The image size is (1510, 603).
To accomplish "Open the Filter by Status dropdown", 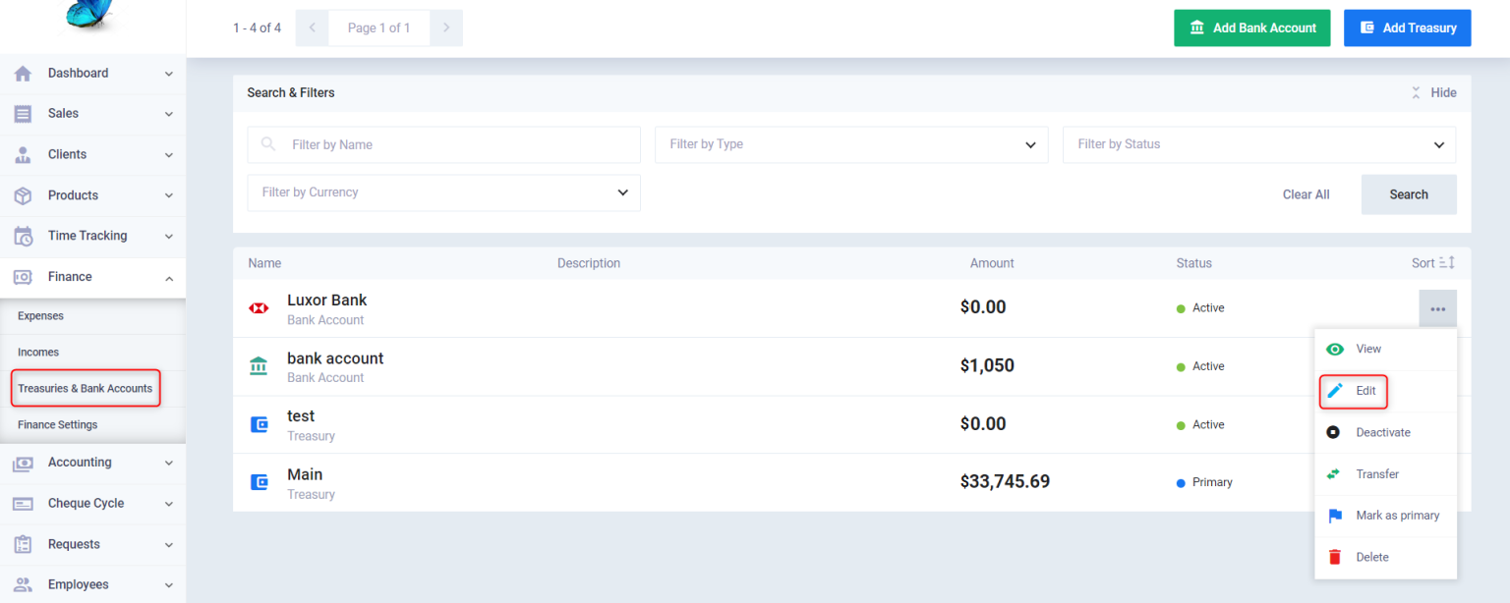I will pos(1259,144).
